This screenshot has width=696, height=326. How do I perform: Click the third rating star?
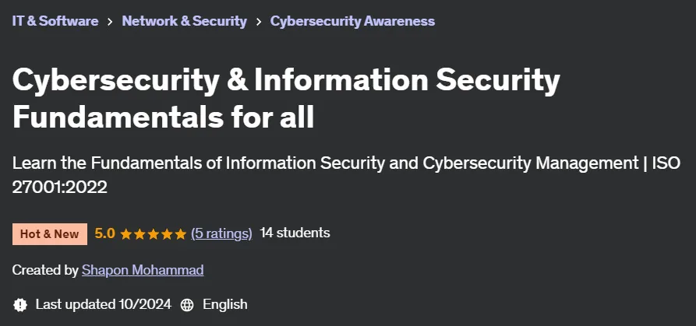153,234
